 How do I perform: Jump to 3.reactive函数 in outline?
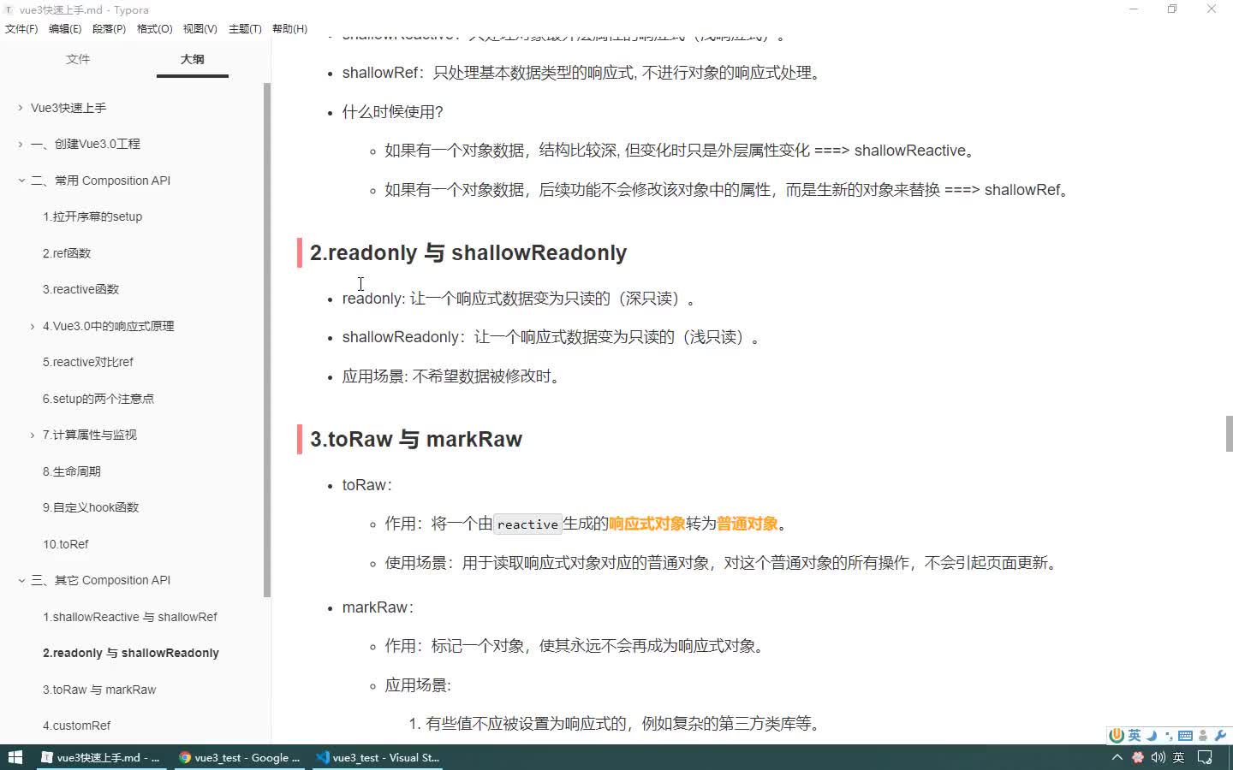tap(81, 289)
